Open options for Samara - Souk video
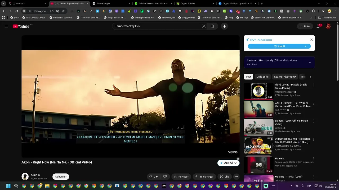 (x=313, y=121)
